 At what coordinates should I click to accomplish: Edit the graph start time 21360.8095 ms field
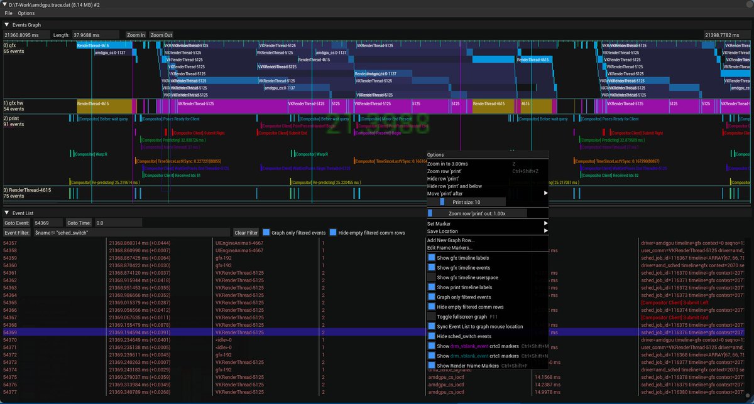(x=25, y=35)
